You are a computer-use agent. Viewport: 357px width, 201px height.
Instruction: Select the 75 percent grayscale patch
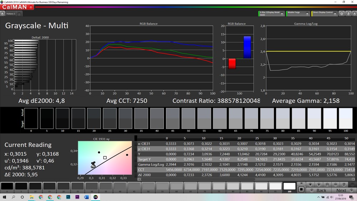point(219,187)
